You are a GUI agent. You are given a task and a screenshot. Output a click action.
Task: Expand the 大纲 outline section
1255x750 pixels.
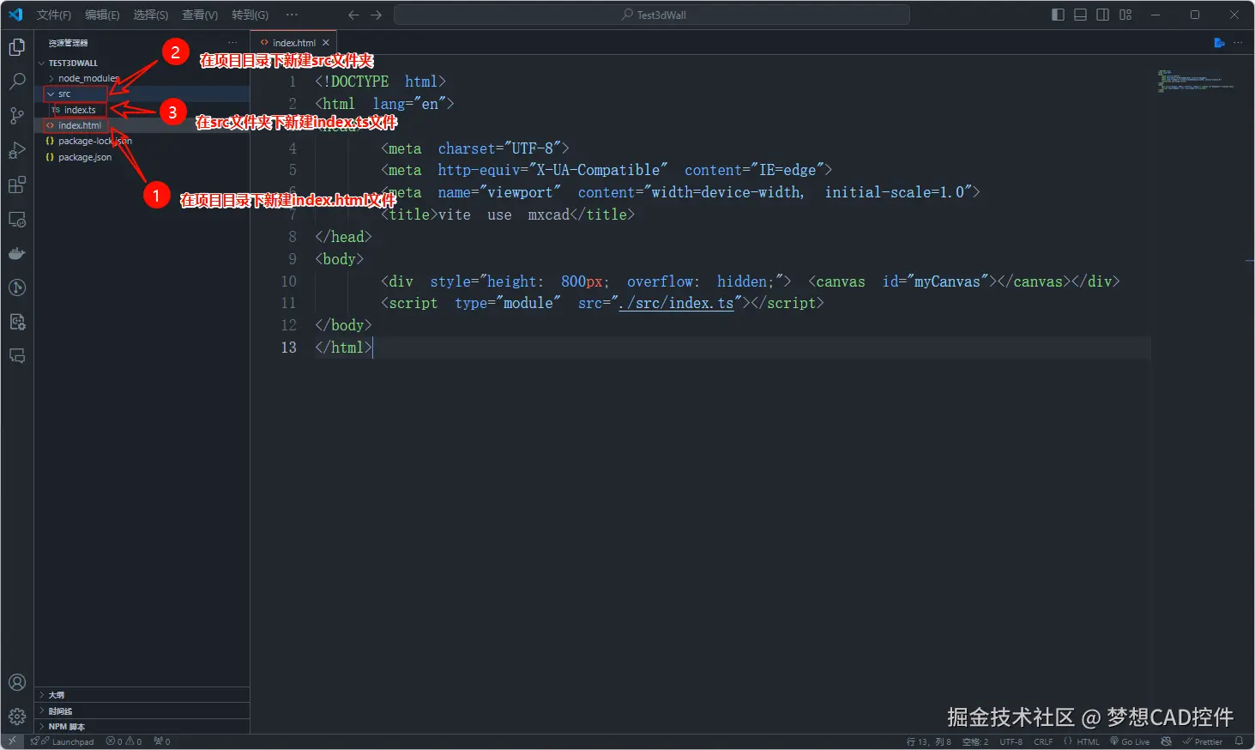142,695
